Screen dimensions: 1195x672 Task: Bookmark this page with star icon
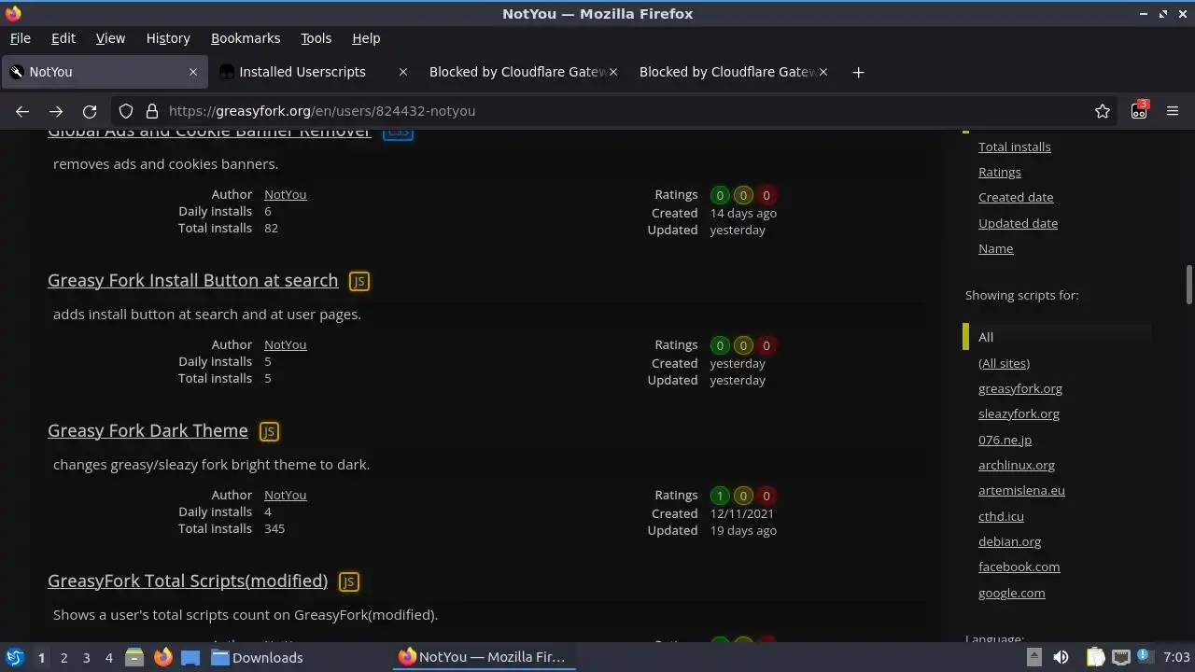[1103, 111]
